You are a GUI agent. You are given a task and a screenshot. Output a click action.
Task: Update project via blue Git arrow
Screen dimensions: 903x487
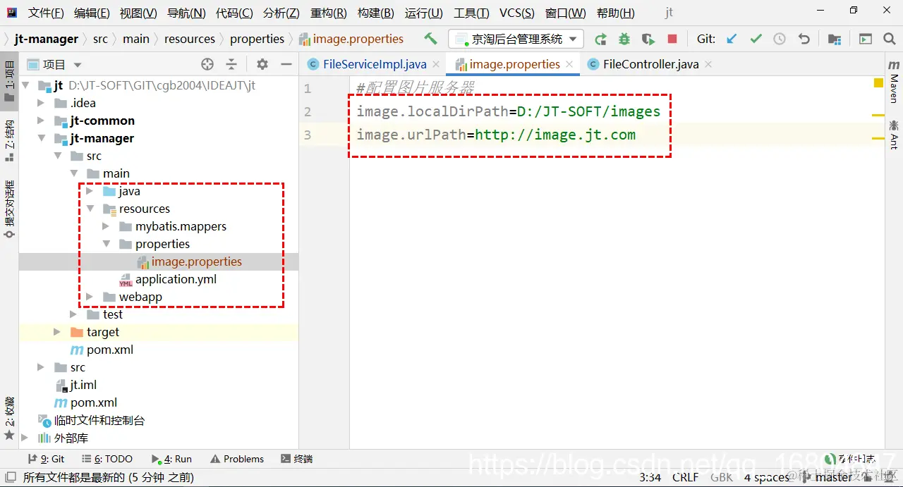[x=732, y=39]
